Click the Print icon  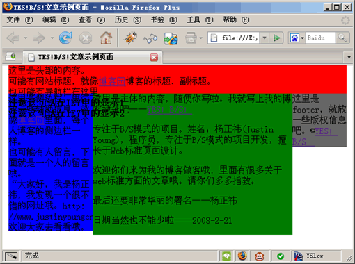pyautogui.click(x=191, y=38)
